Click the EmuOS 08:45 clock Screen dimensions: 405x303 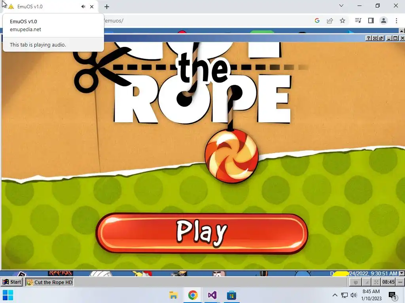pos(388,282)
